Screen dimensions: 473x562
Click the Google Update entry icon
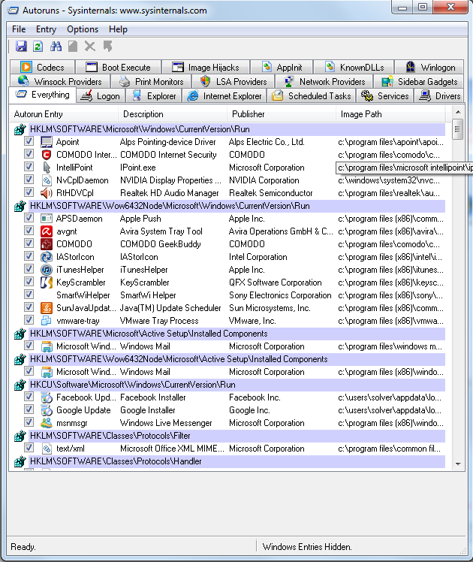pyautogui.click(x=47, y=410)
